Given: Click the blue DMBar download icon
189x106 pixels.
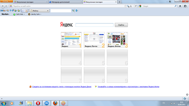Looking at the screenshot, I should [76, 11].
